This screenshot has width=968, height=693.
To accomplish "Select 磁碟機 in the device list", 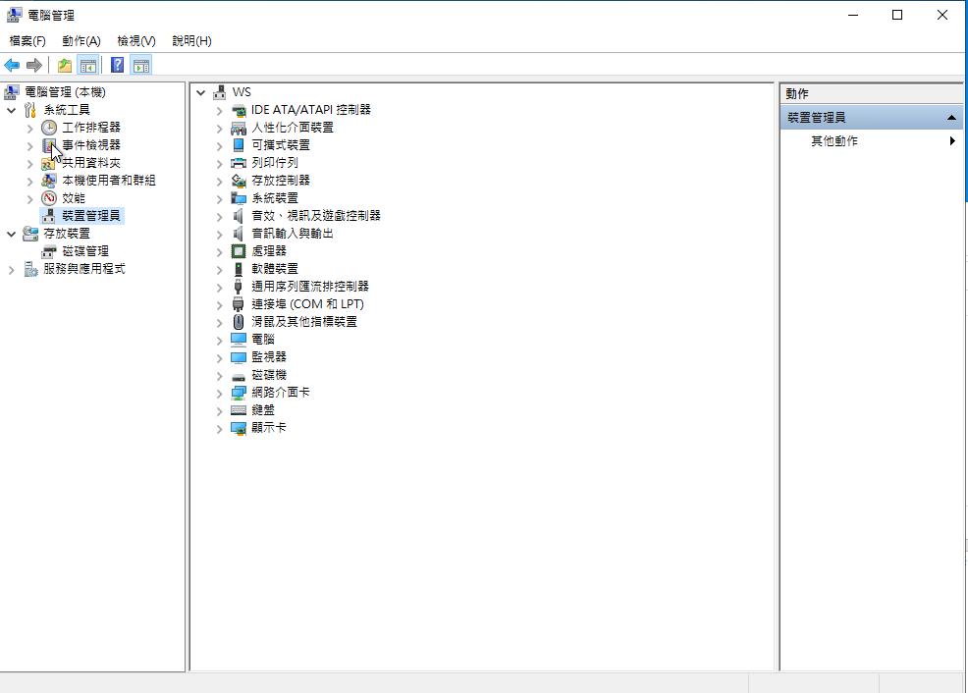I will coord(269,375).
